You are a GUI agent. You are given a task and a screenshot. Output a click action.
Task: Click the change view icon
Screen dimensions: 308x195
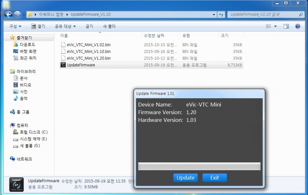[x=269, y=26]
